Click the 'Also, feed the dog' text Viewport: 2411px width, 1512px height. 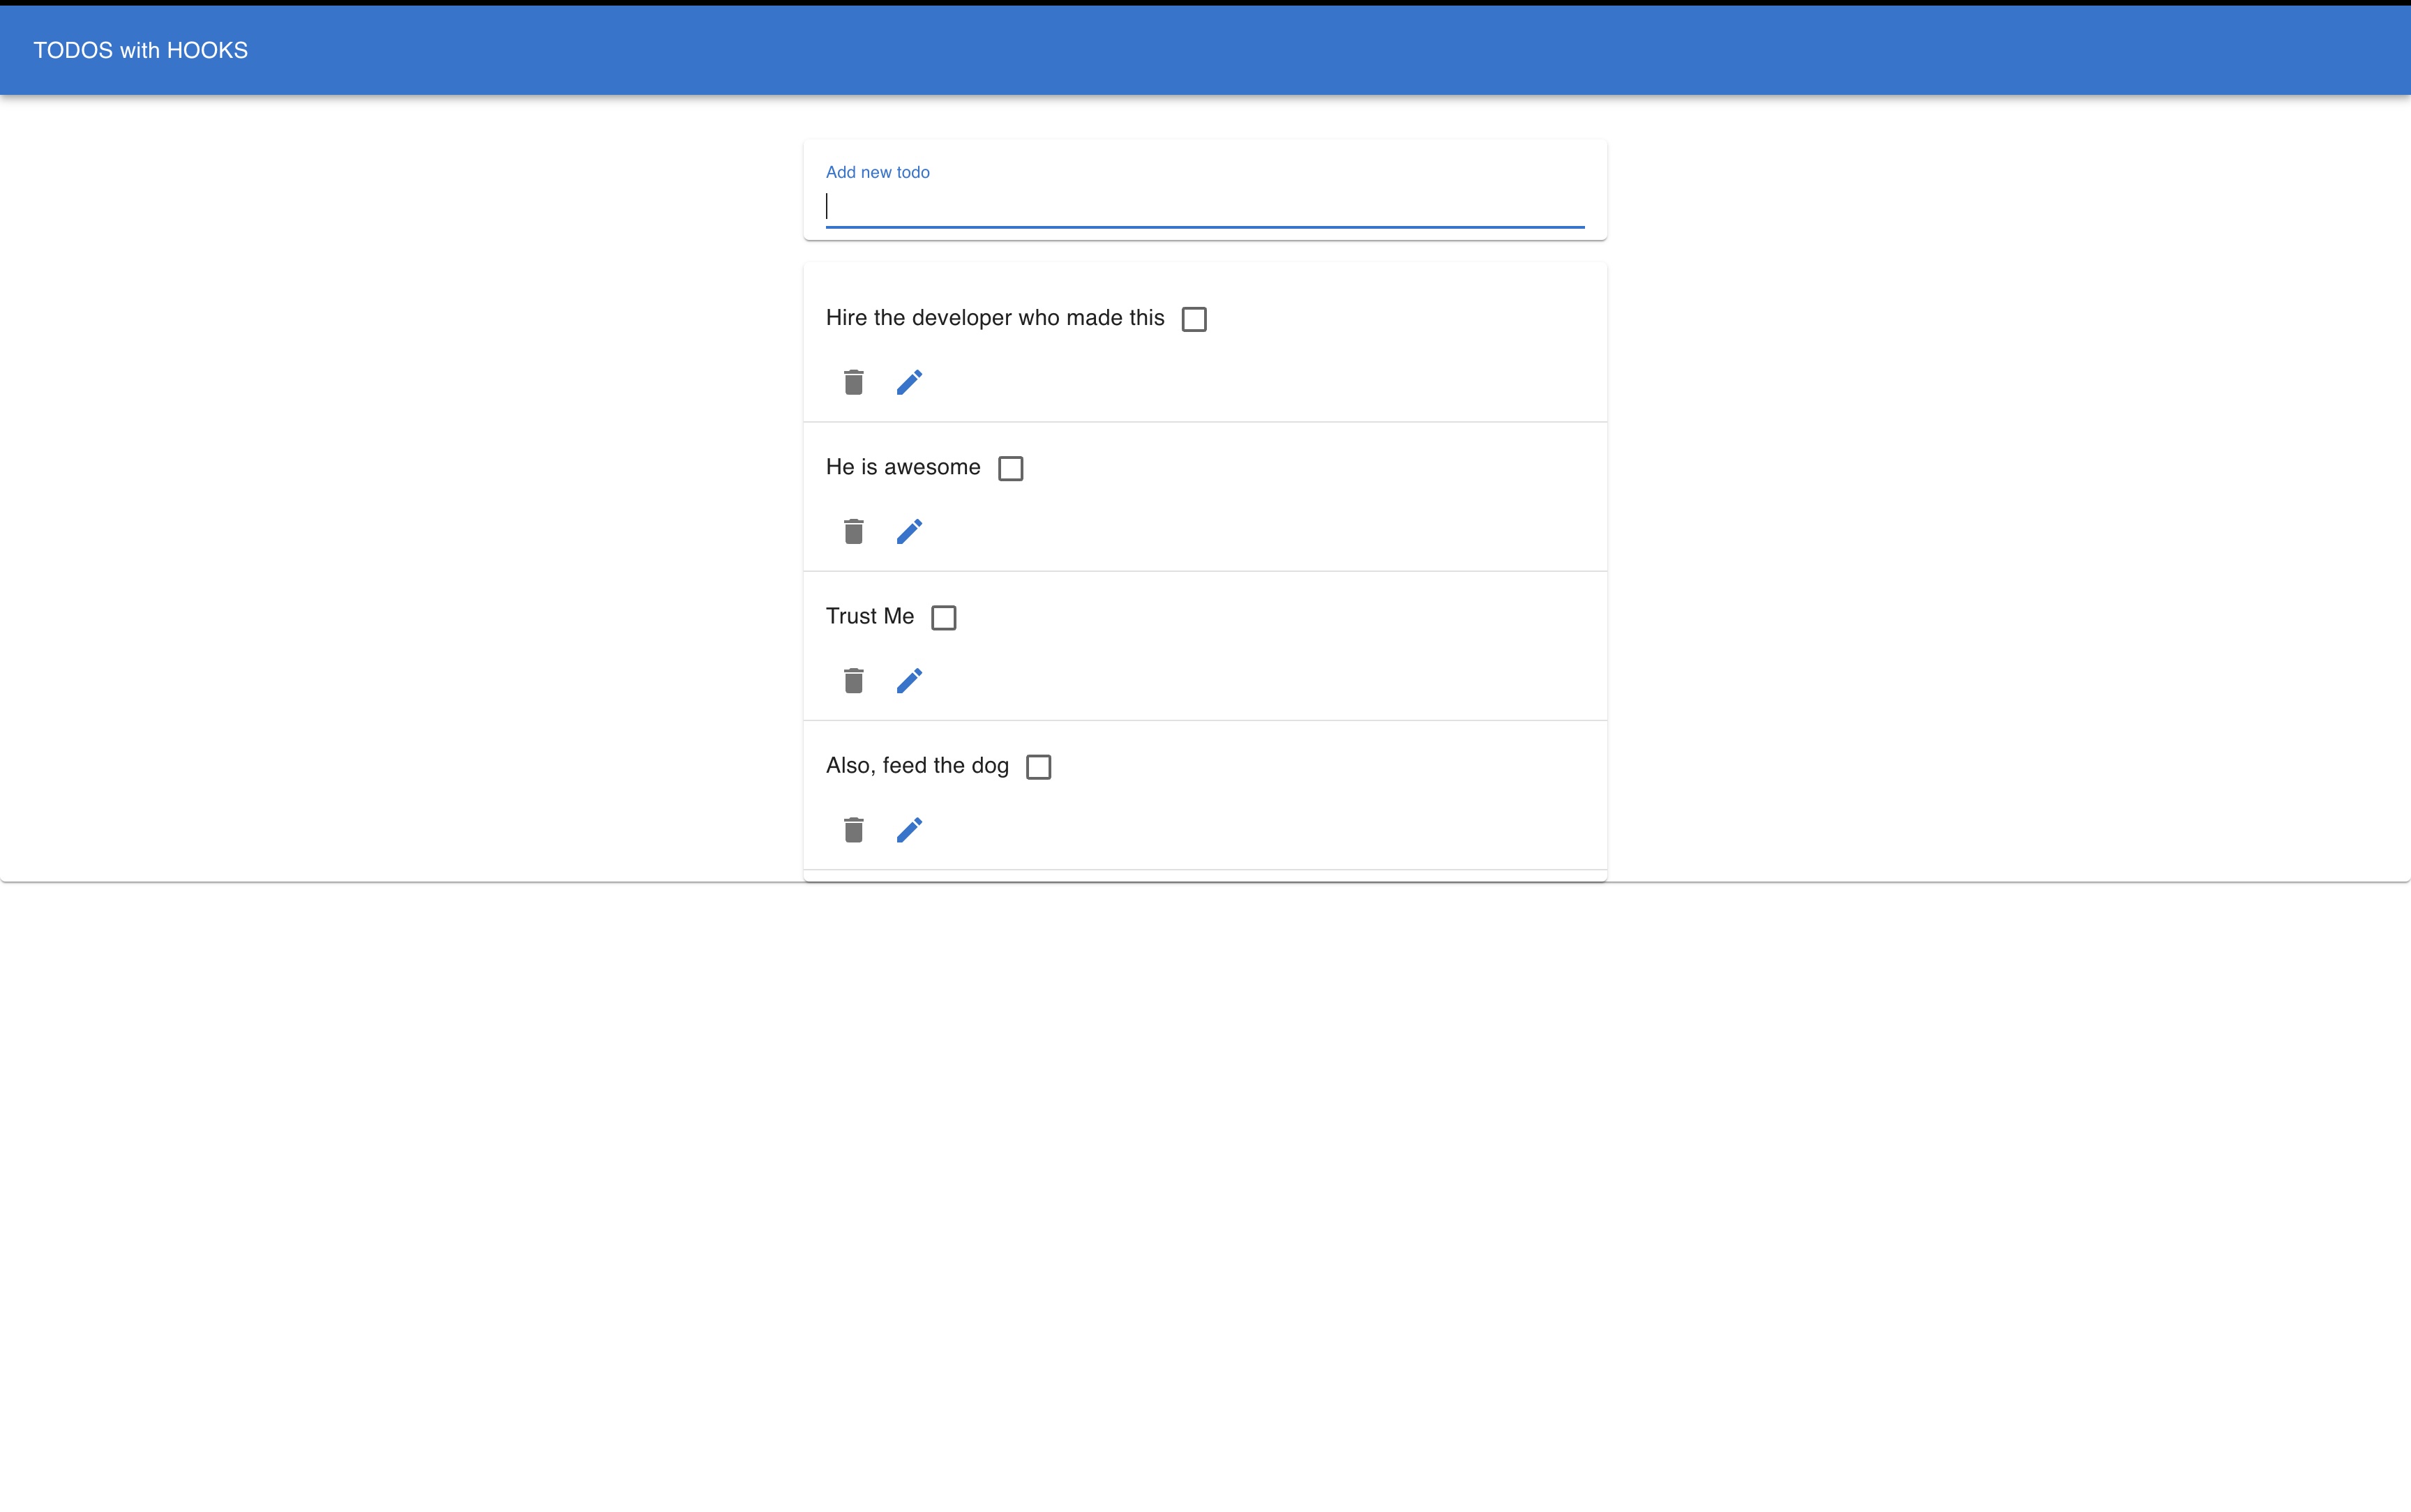pyautogui.click(x=916, y=765)
